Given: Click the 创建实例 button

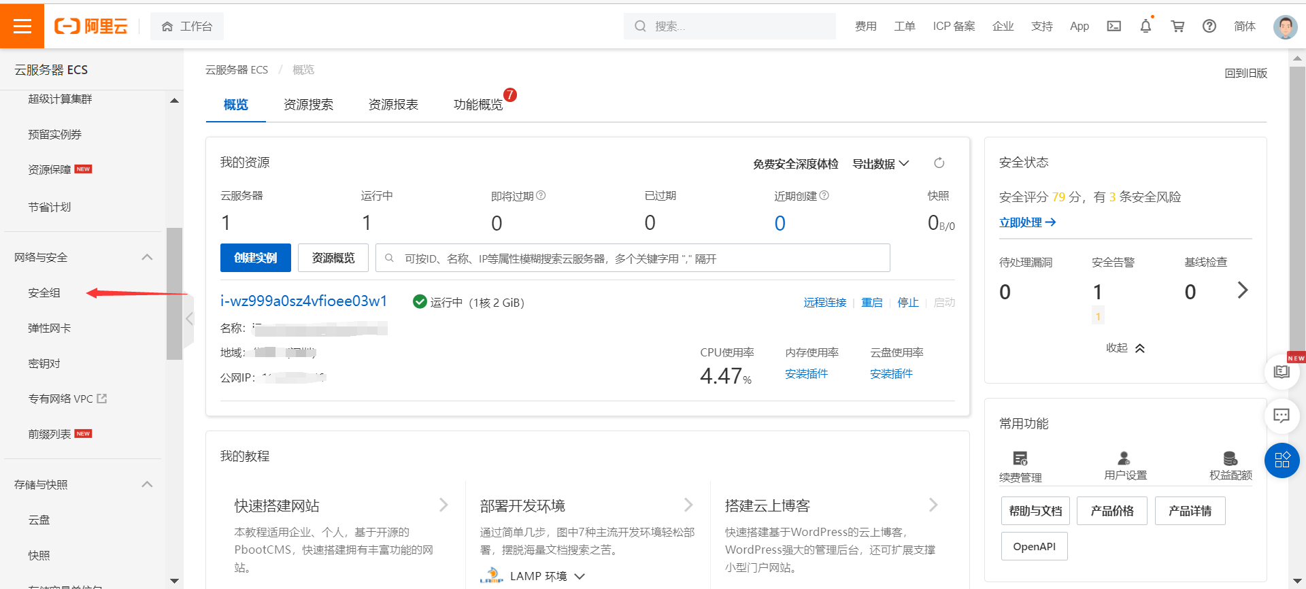Looking at the screenshot, I should pos(255,258).
